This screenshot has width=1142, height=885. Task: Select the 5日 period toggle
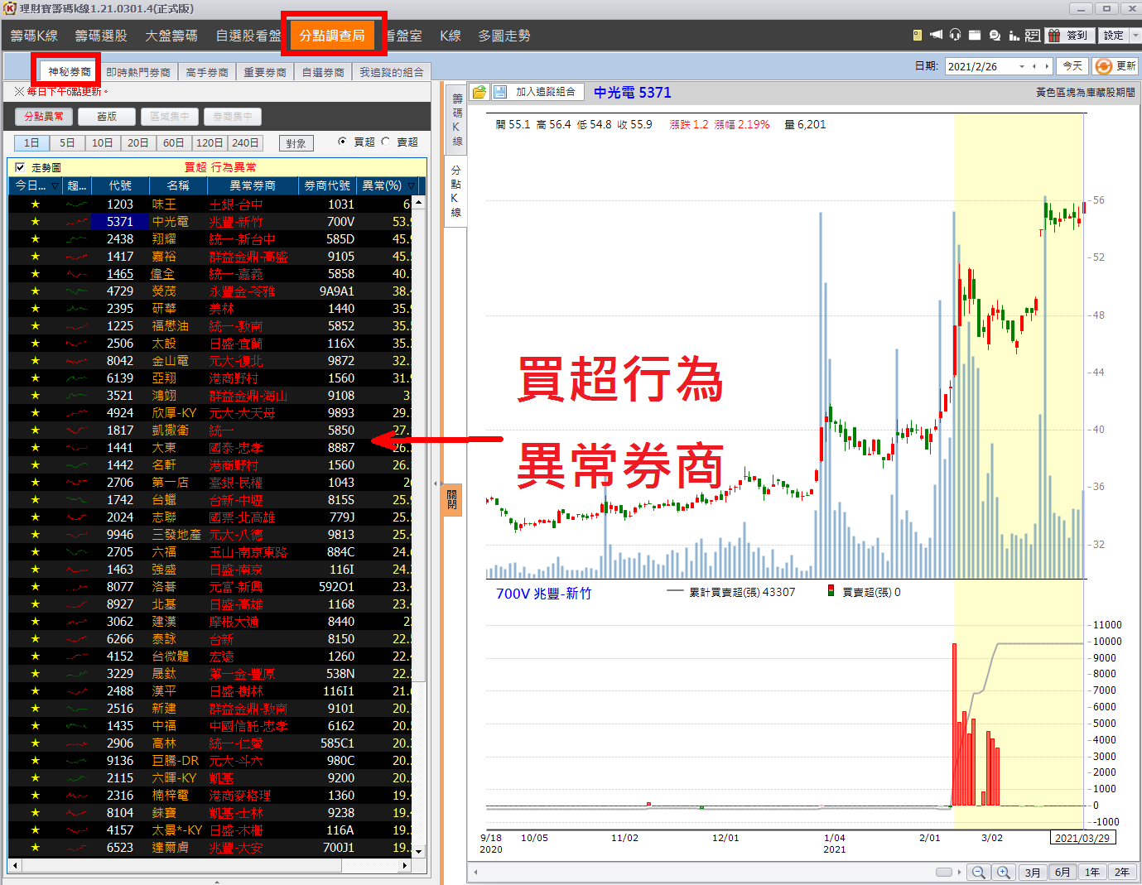coord(67,143)
